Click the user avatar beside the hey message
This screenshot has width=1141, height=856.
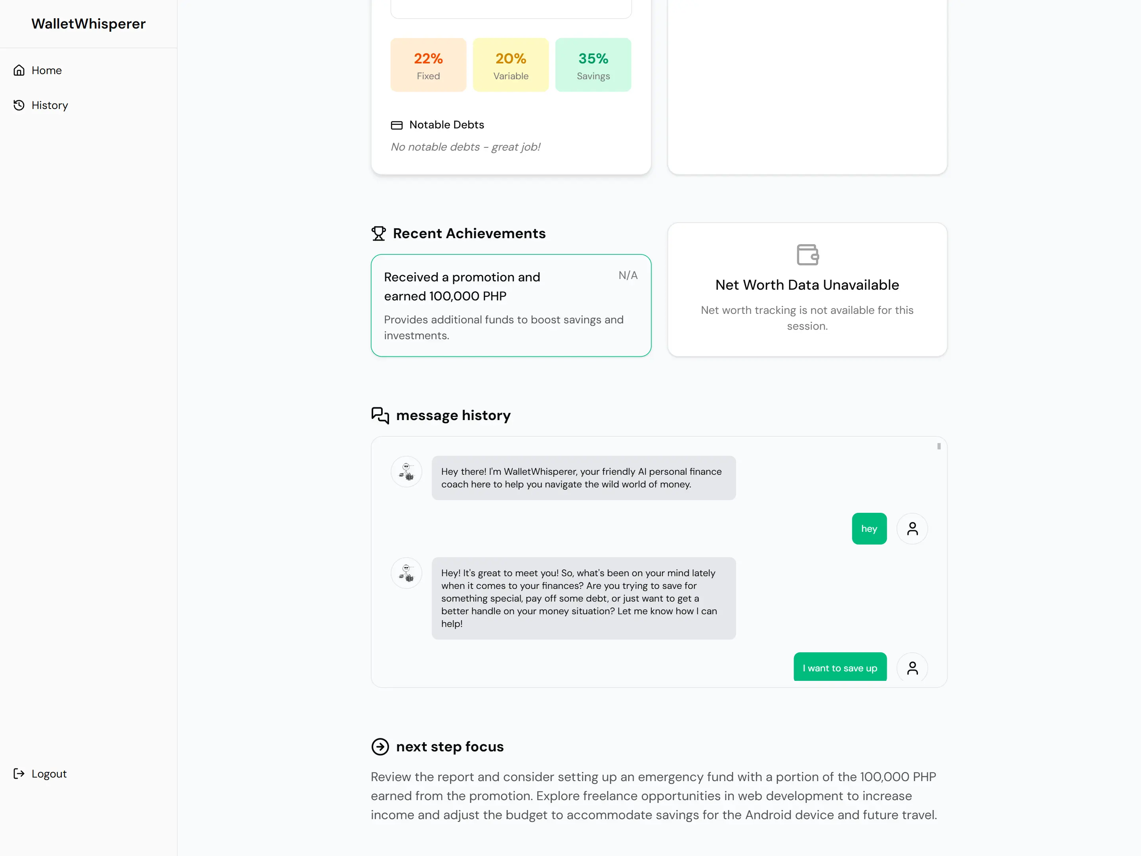point(912,528)
